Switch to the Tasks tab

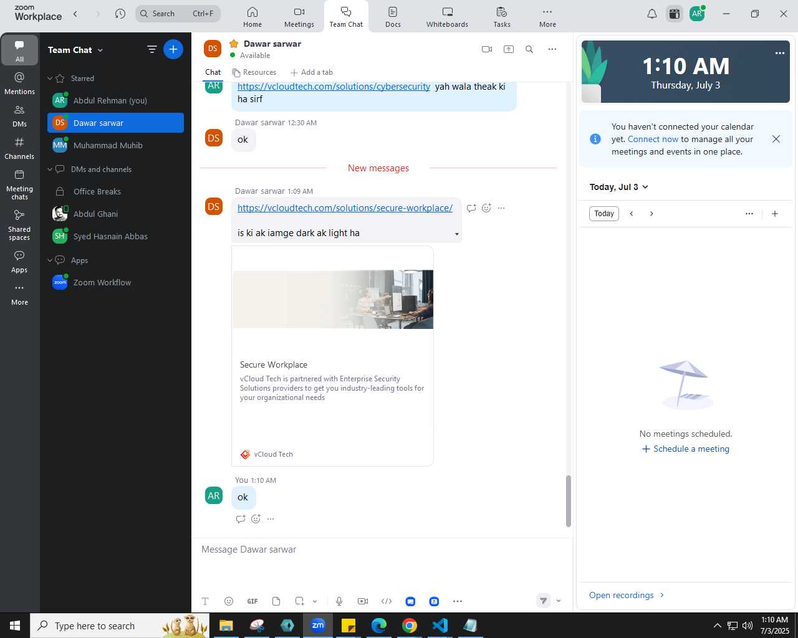[x=502, y=17]
